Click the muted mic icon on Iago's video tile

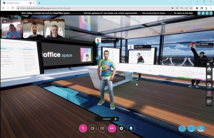tap(25, 36)
